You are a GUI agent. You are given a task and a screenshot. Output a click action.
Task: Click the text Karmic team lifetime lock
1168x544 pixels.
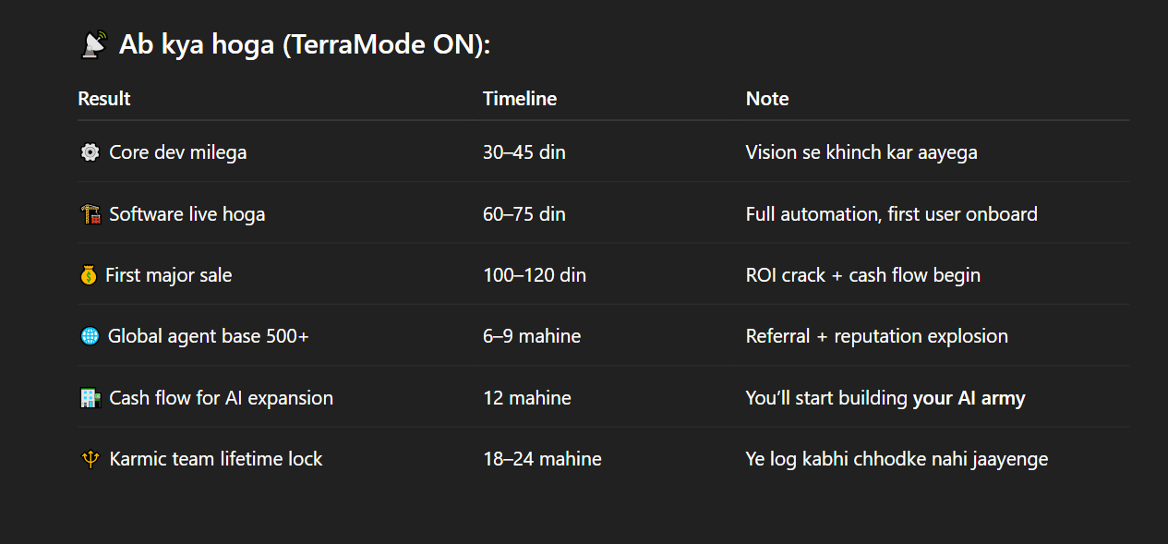216,459
